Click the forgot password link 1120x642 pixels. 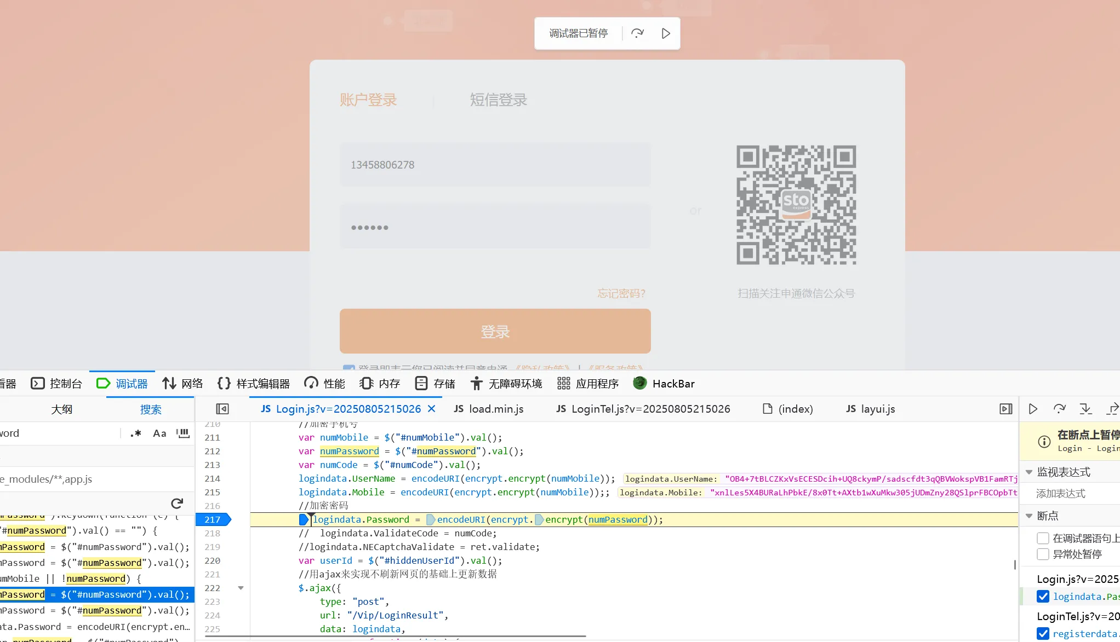[621, 293]
